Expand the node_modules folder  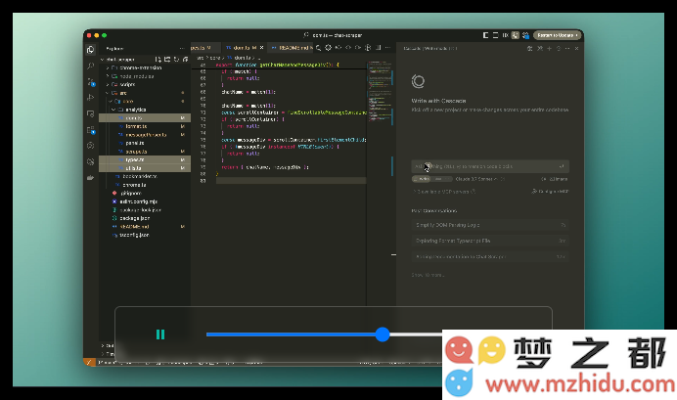pos(145,76)
